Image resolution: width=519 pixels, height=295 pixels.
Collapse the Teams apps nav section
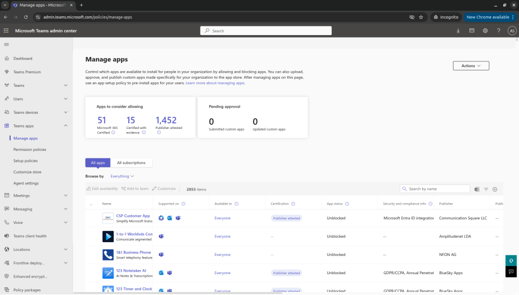pos(65,126)
